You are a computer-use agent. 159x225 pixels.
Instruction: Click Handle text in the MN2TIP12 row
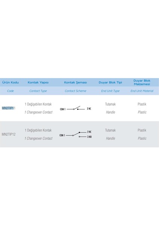point(111,138)
